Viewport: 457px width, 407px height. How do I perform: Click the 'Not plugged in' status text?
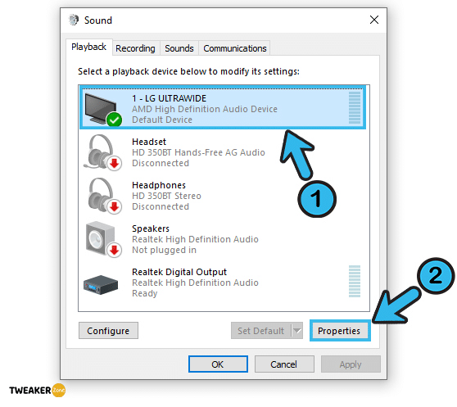pos(164,250)
